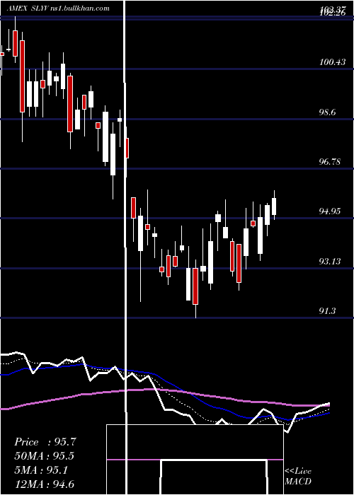Screen dimensions: 354x495
Task: Click the 96.78 price axis label
Action: [330, 162]
